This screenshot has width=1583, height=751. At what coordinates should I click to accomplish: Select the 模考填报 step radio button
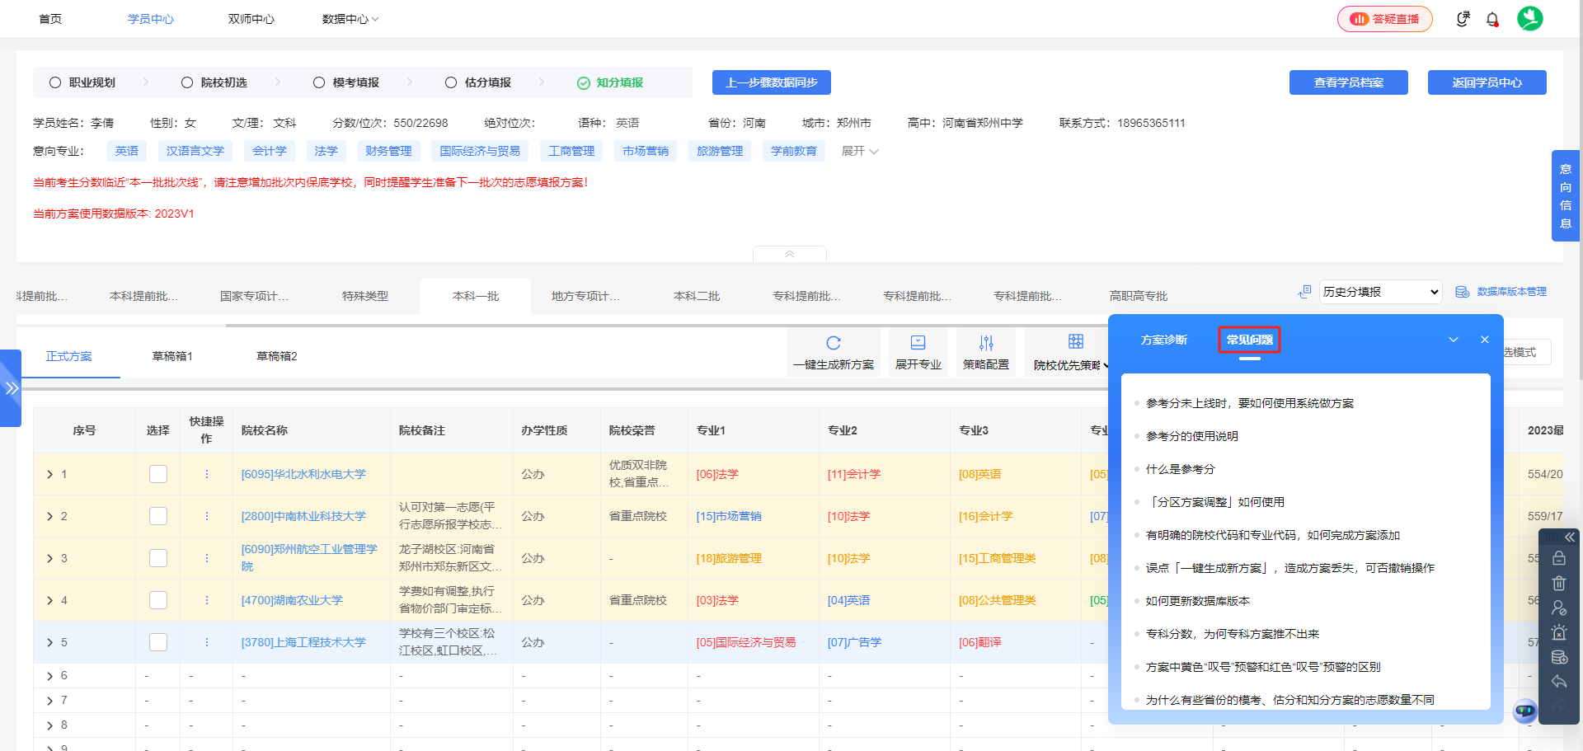click(x=319, y=82)
